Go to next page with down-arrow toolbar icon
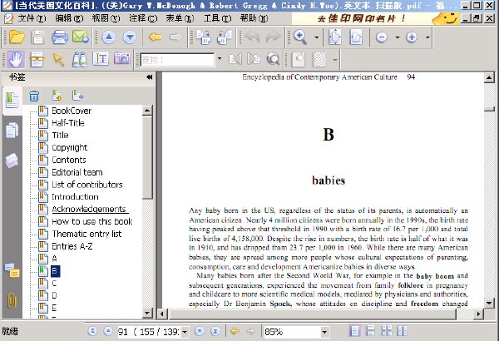This screenshot has width=499, height=341. pyautogui.click(x=130, y=37)
